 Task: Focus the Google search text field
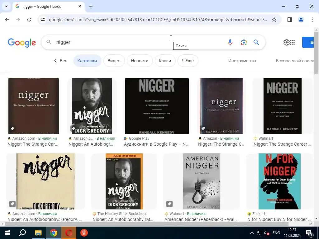(x=139, y=42)
